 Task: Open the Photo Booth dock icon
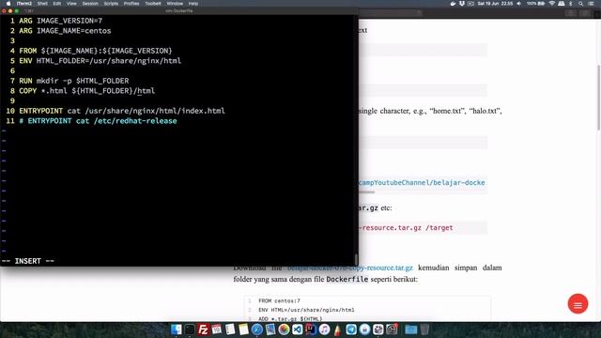coord(378,330)
